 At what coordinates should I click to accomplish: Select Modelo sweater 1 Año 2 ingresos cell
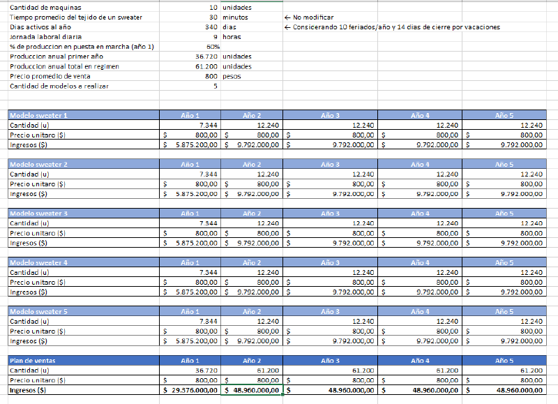tap(252, 145)
